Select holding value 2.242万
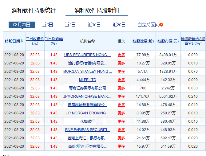Screen dimensions: 206x156 (168, 88)
